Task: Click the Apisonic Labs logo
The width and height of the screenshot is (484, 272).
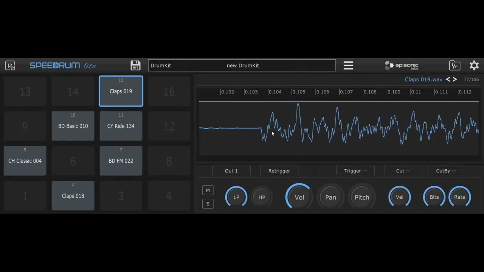Action: pos(402,65)
